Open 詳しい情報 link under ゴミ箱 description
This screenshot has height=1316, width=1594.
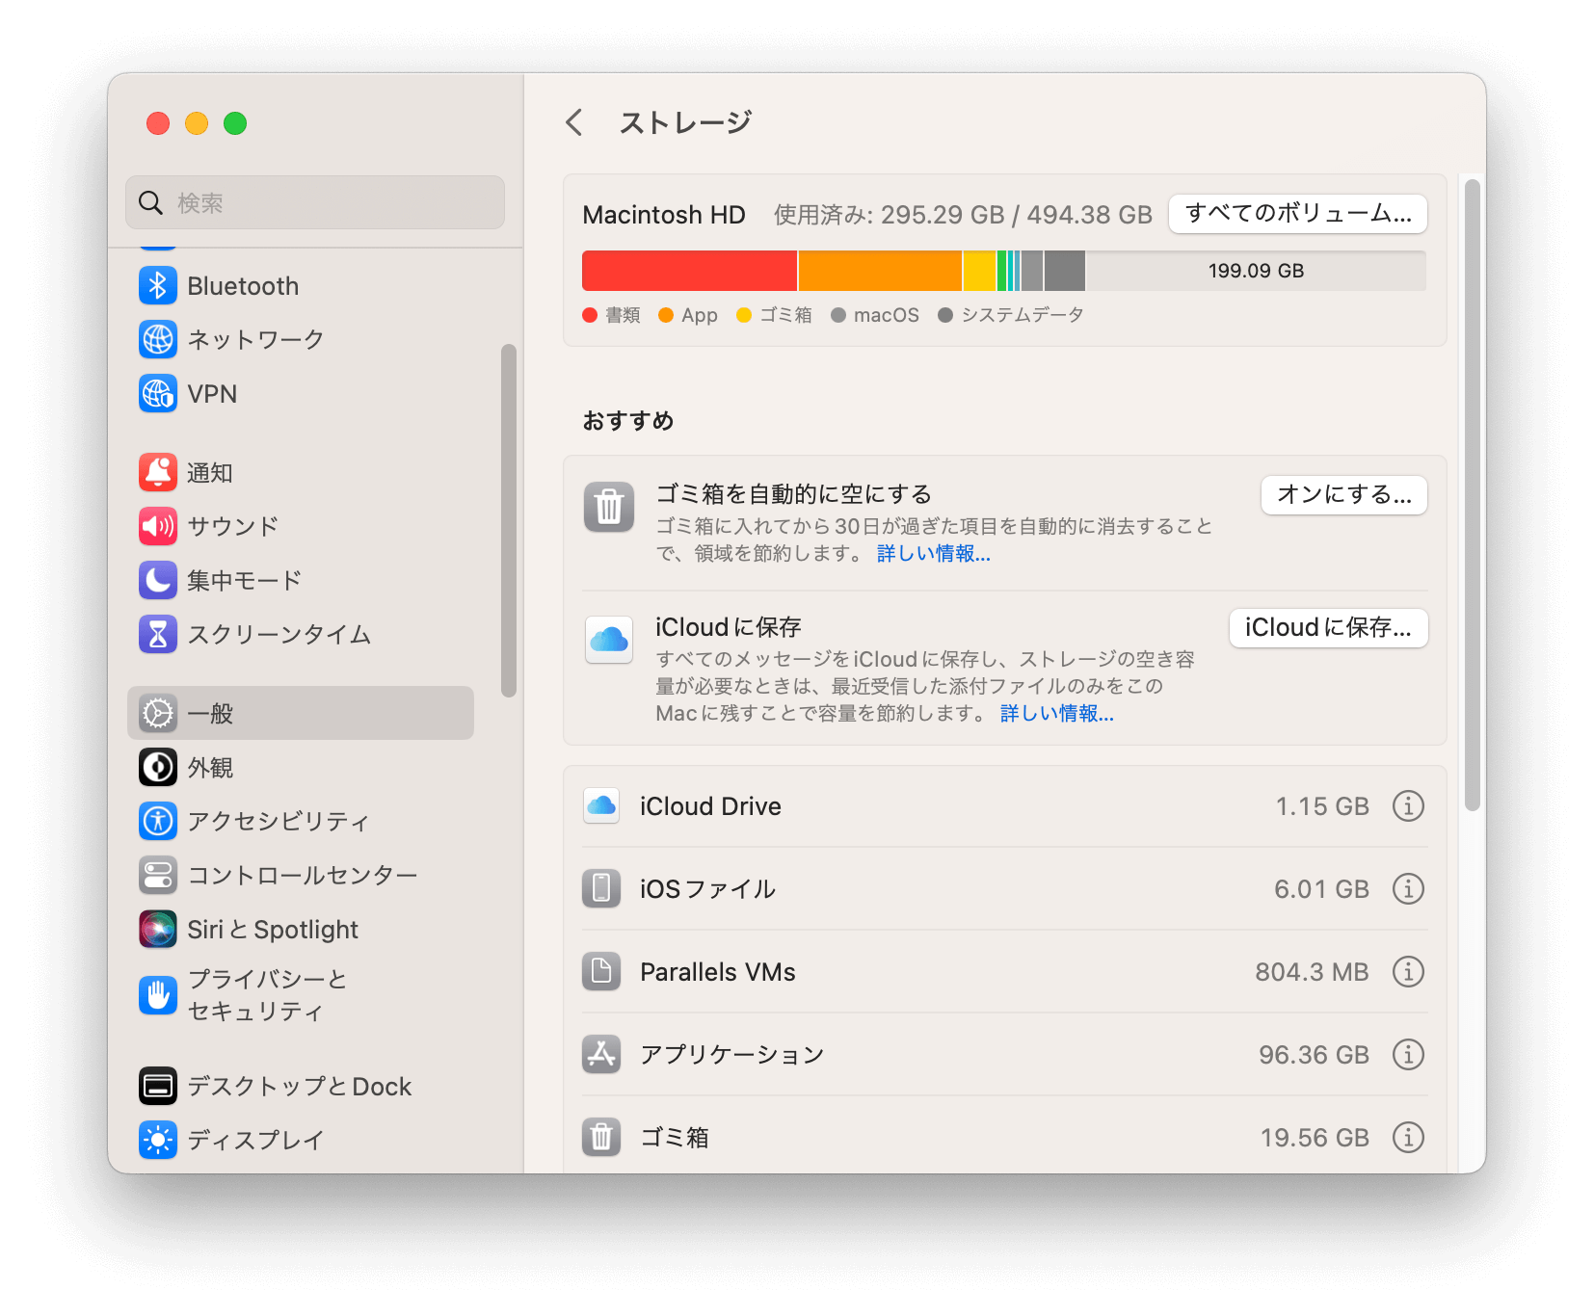[x=934, y=553]
